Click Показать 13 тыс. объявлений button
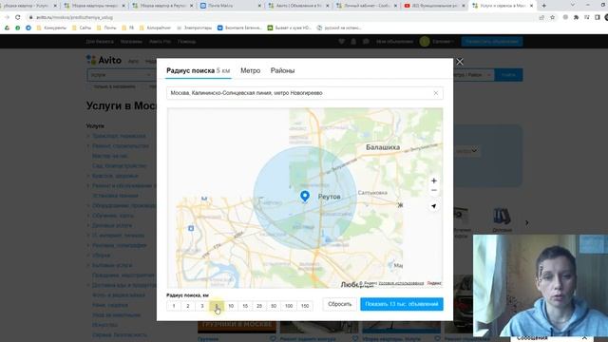This screenshot has width=608, height=342. 402,304
